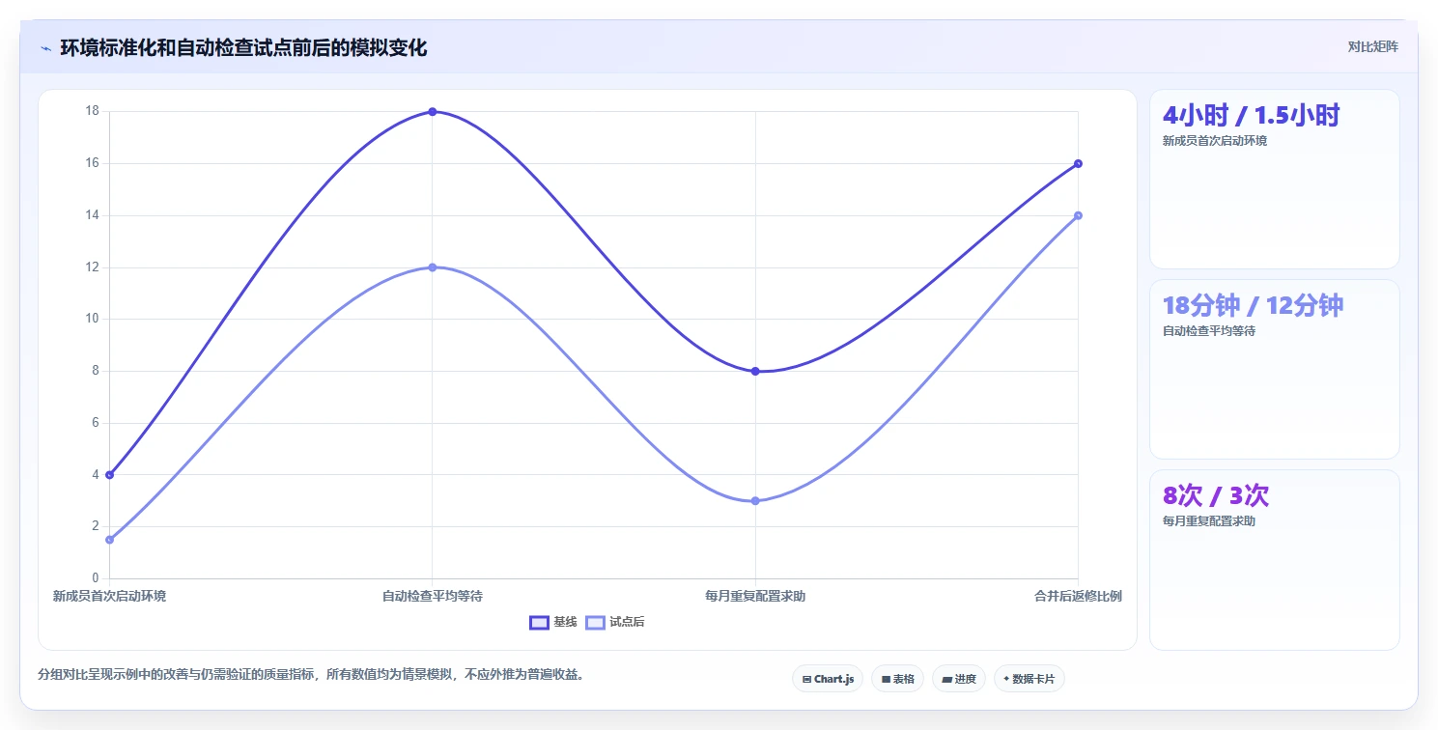The width and height of the screenshot is (1438, 730).
Task: Click the y-axis tick label 18
Action: (93, 111)
